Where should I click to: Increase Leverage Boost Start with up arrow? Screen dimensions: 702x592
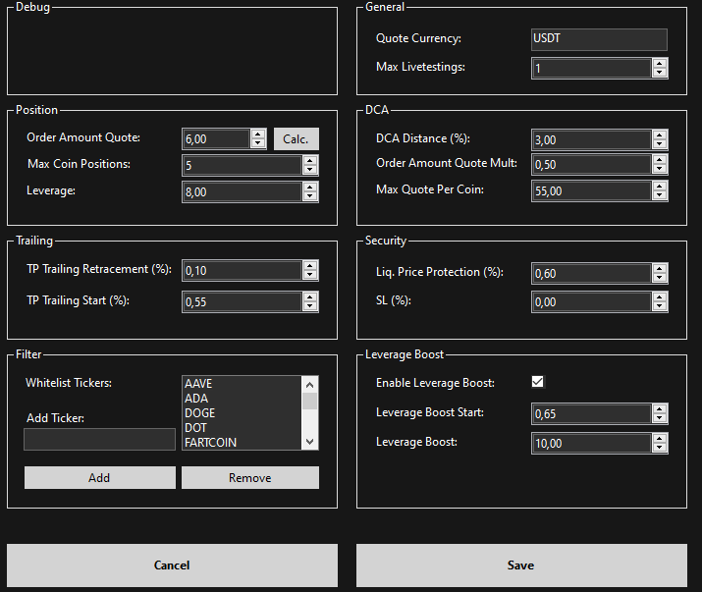(x=660, y=408)
